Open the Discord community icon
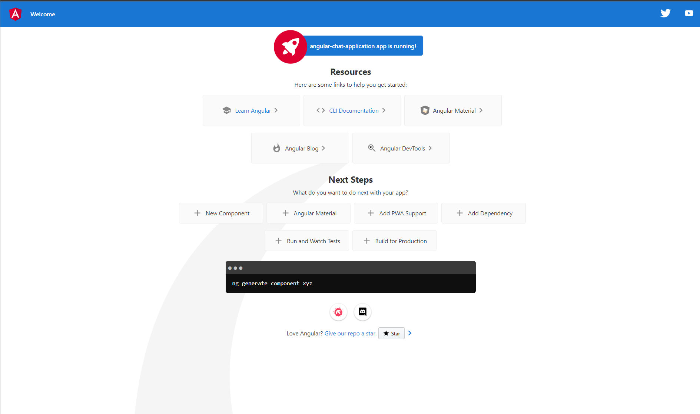Screen dimensions: 700x414 pyautogui.click(x=362, y=312)
